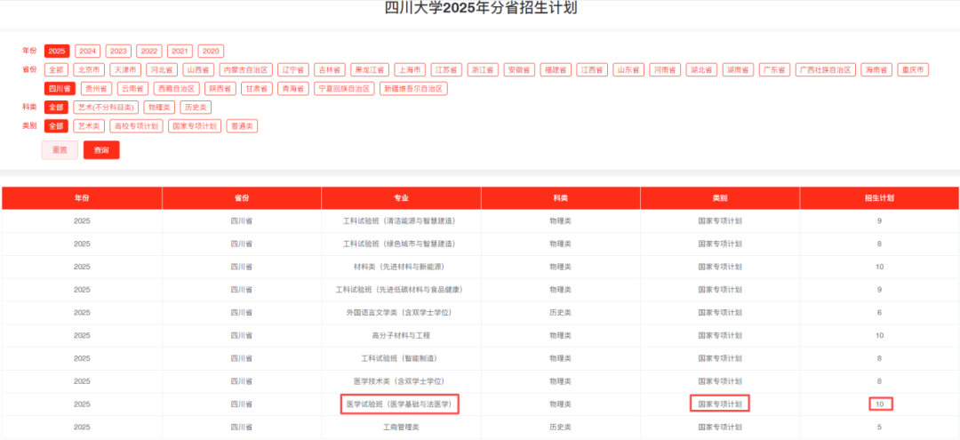Image resolution: width=960 pixels, height=440 pixels.
Task: Filter by 江苏省
Action: [x=446, y=69]
